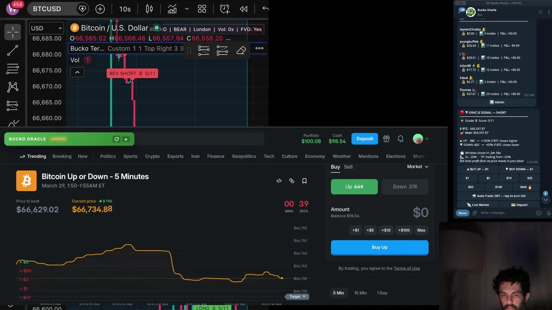Click the Write a message input field

(x=507, y=213)
